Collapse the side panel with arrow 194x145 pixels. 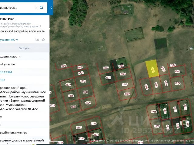[x=51, y=8]
